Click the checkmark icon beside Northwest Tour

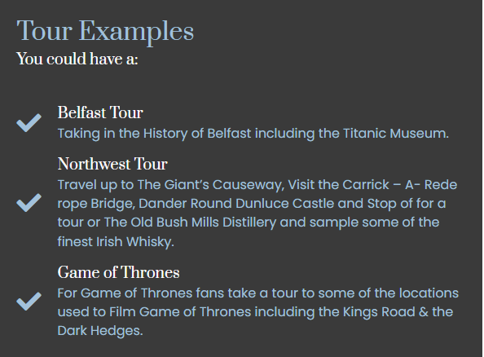tap(29, 203)
